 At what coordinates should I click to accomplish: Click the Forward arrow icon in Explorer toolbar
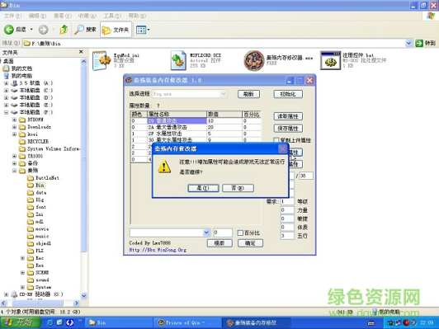(43, 30)
